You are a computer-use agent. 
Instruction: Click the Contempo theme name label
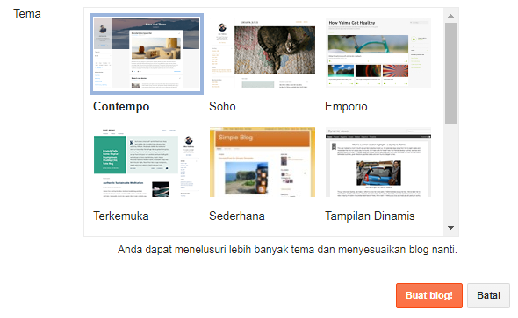(121, 107)
